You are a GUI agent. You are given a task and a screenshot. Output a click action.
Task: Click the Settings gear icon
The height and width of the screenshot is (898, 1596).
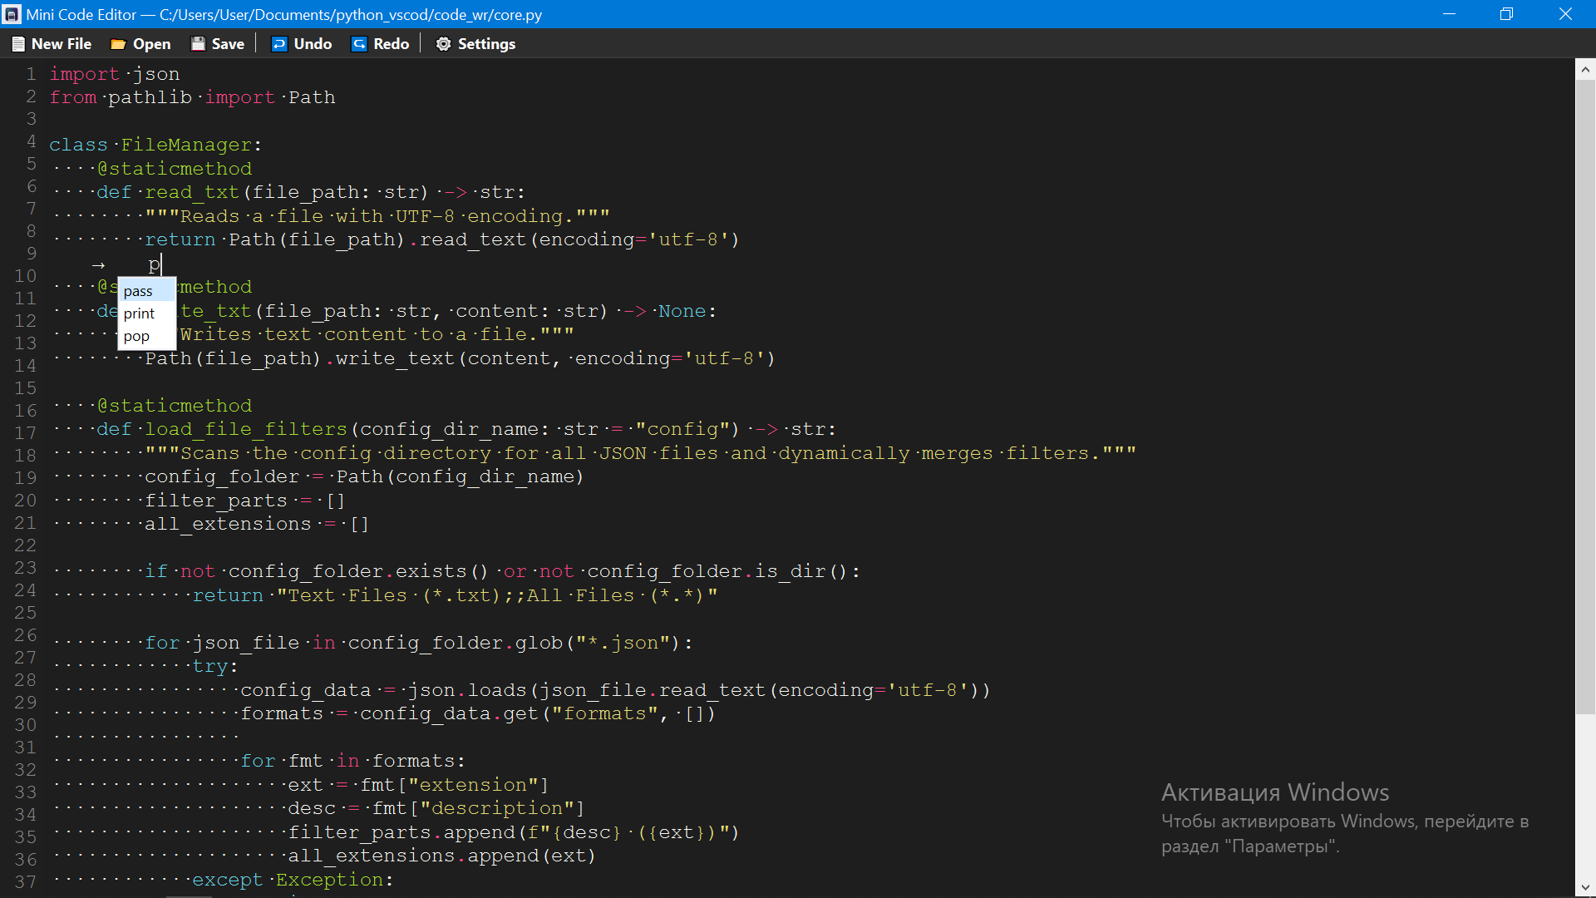click(444, 44)
